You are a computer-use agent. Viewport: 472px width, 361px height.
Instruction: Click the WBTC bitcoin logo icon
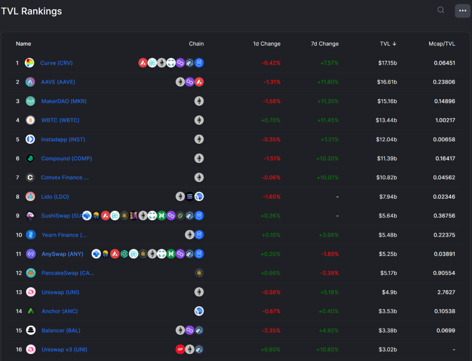[30, 120]
